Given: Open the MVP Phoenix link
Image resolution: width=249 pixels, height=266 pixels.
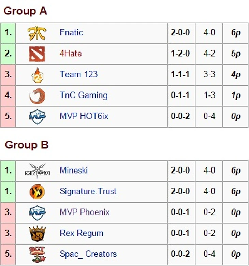Looking at the screenshot, I should point(85,212).
